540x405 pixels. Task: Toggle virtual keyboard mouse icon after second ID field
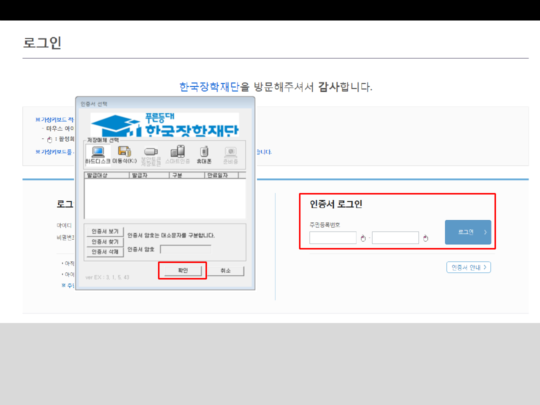coord(425,238)
